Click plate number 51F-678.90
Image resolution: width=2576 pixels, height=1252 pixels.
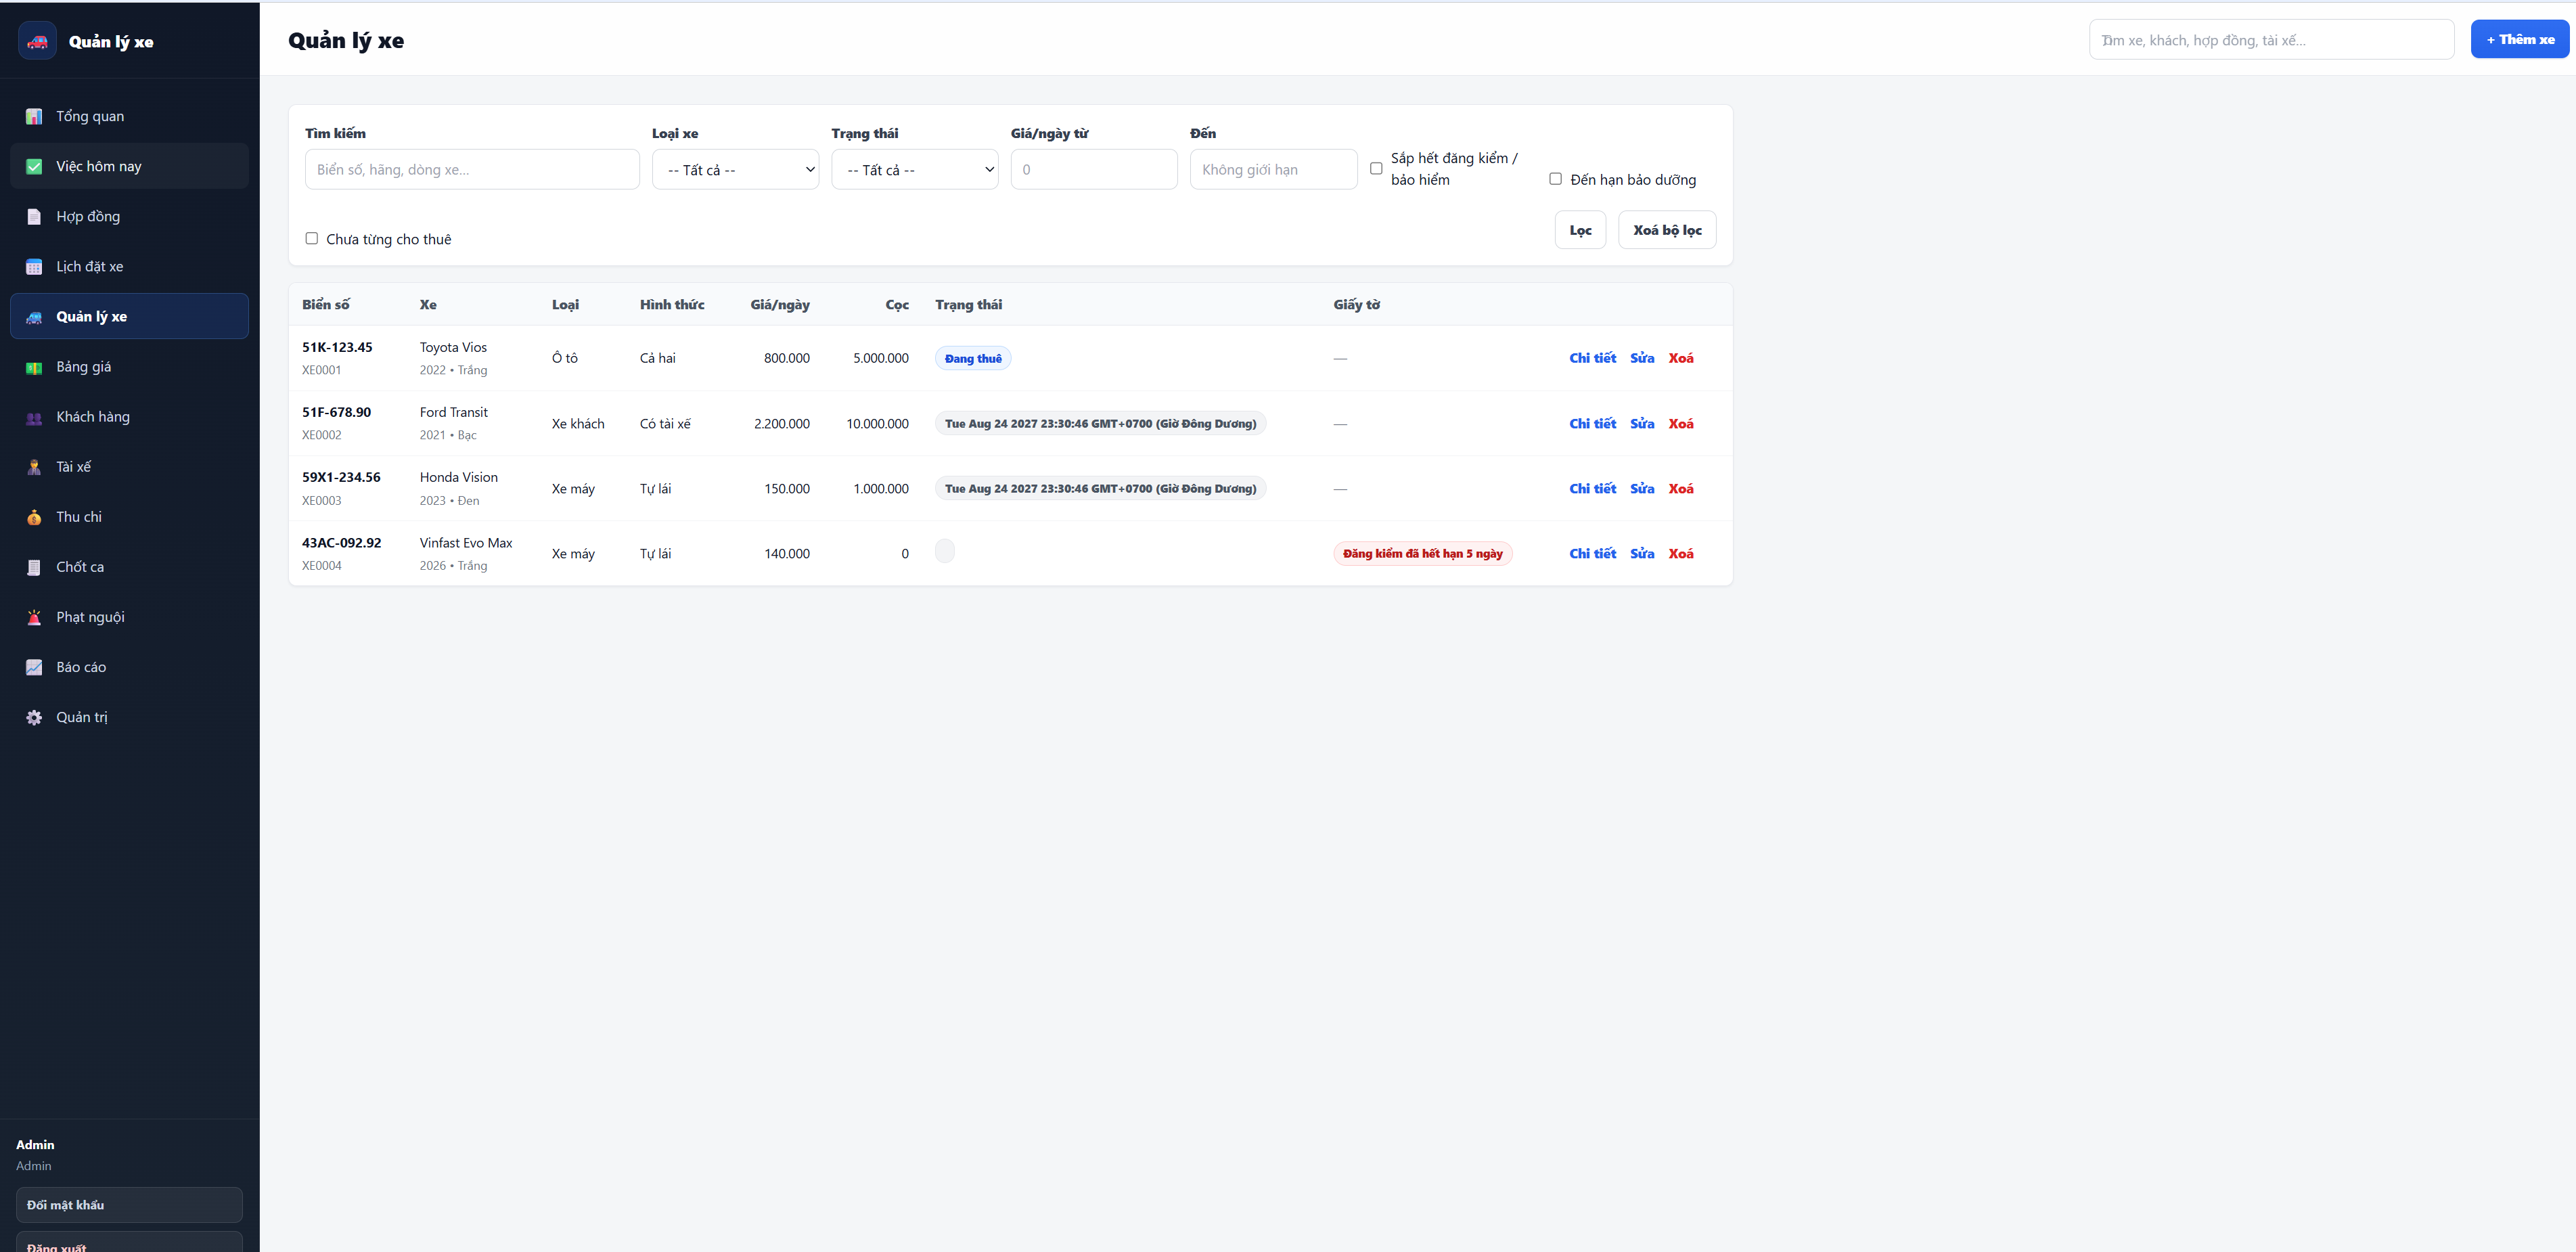[336, 412]
